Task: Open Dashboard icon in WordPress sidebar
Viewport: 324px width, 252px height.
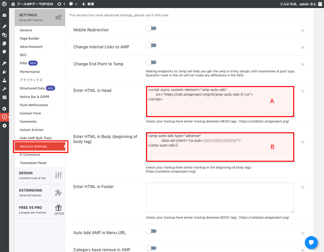Action: (x=4, y=15)
